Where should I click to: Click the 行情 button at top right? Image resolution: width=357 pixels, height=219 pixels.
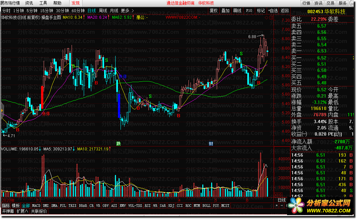click(306, 3)
